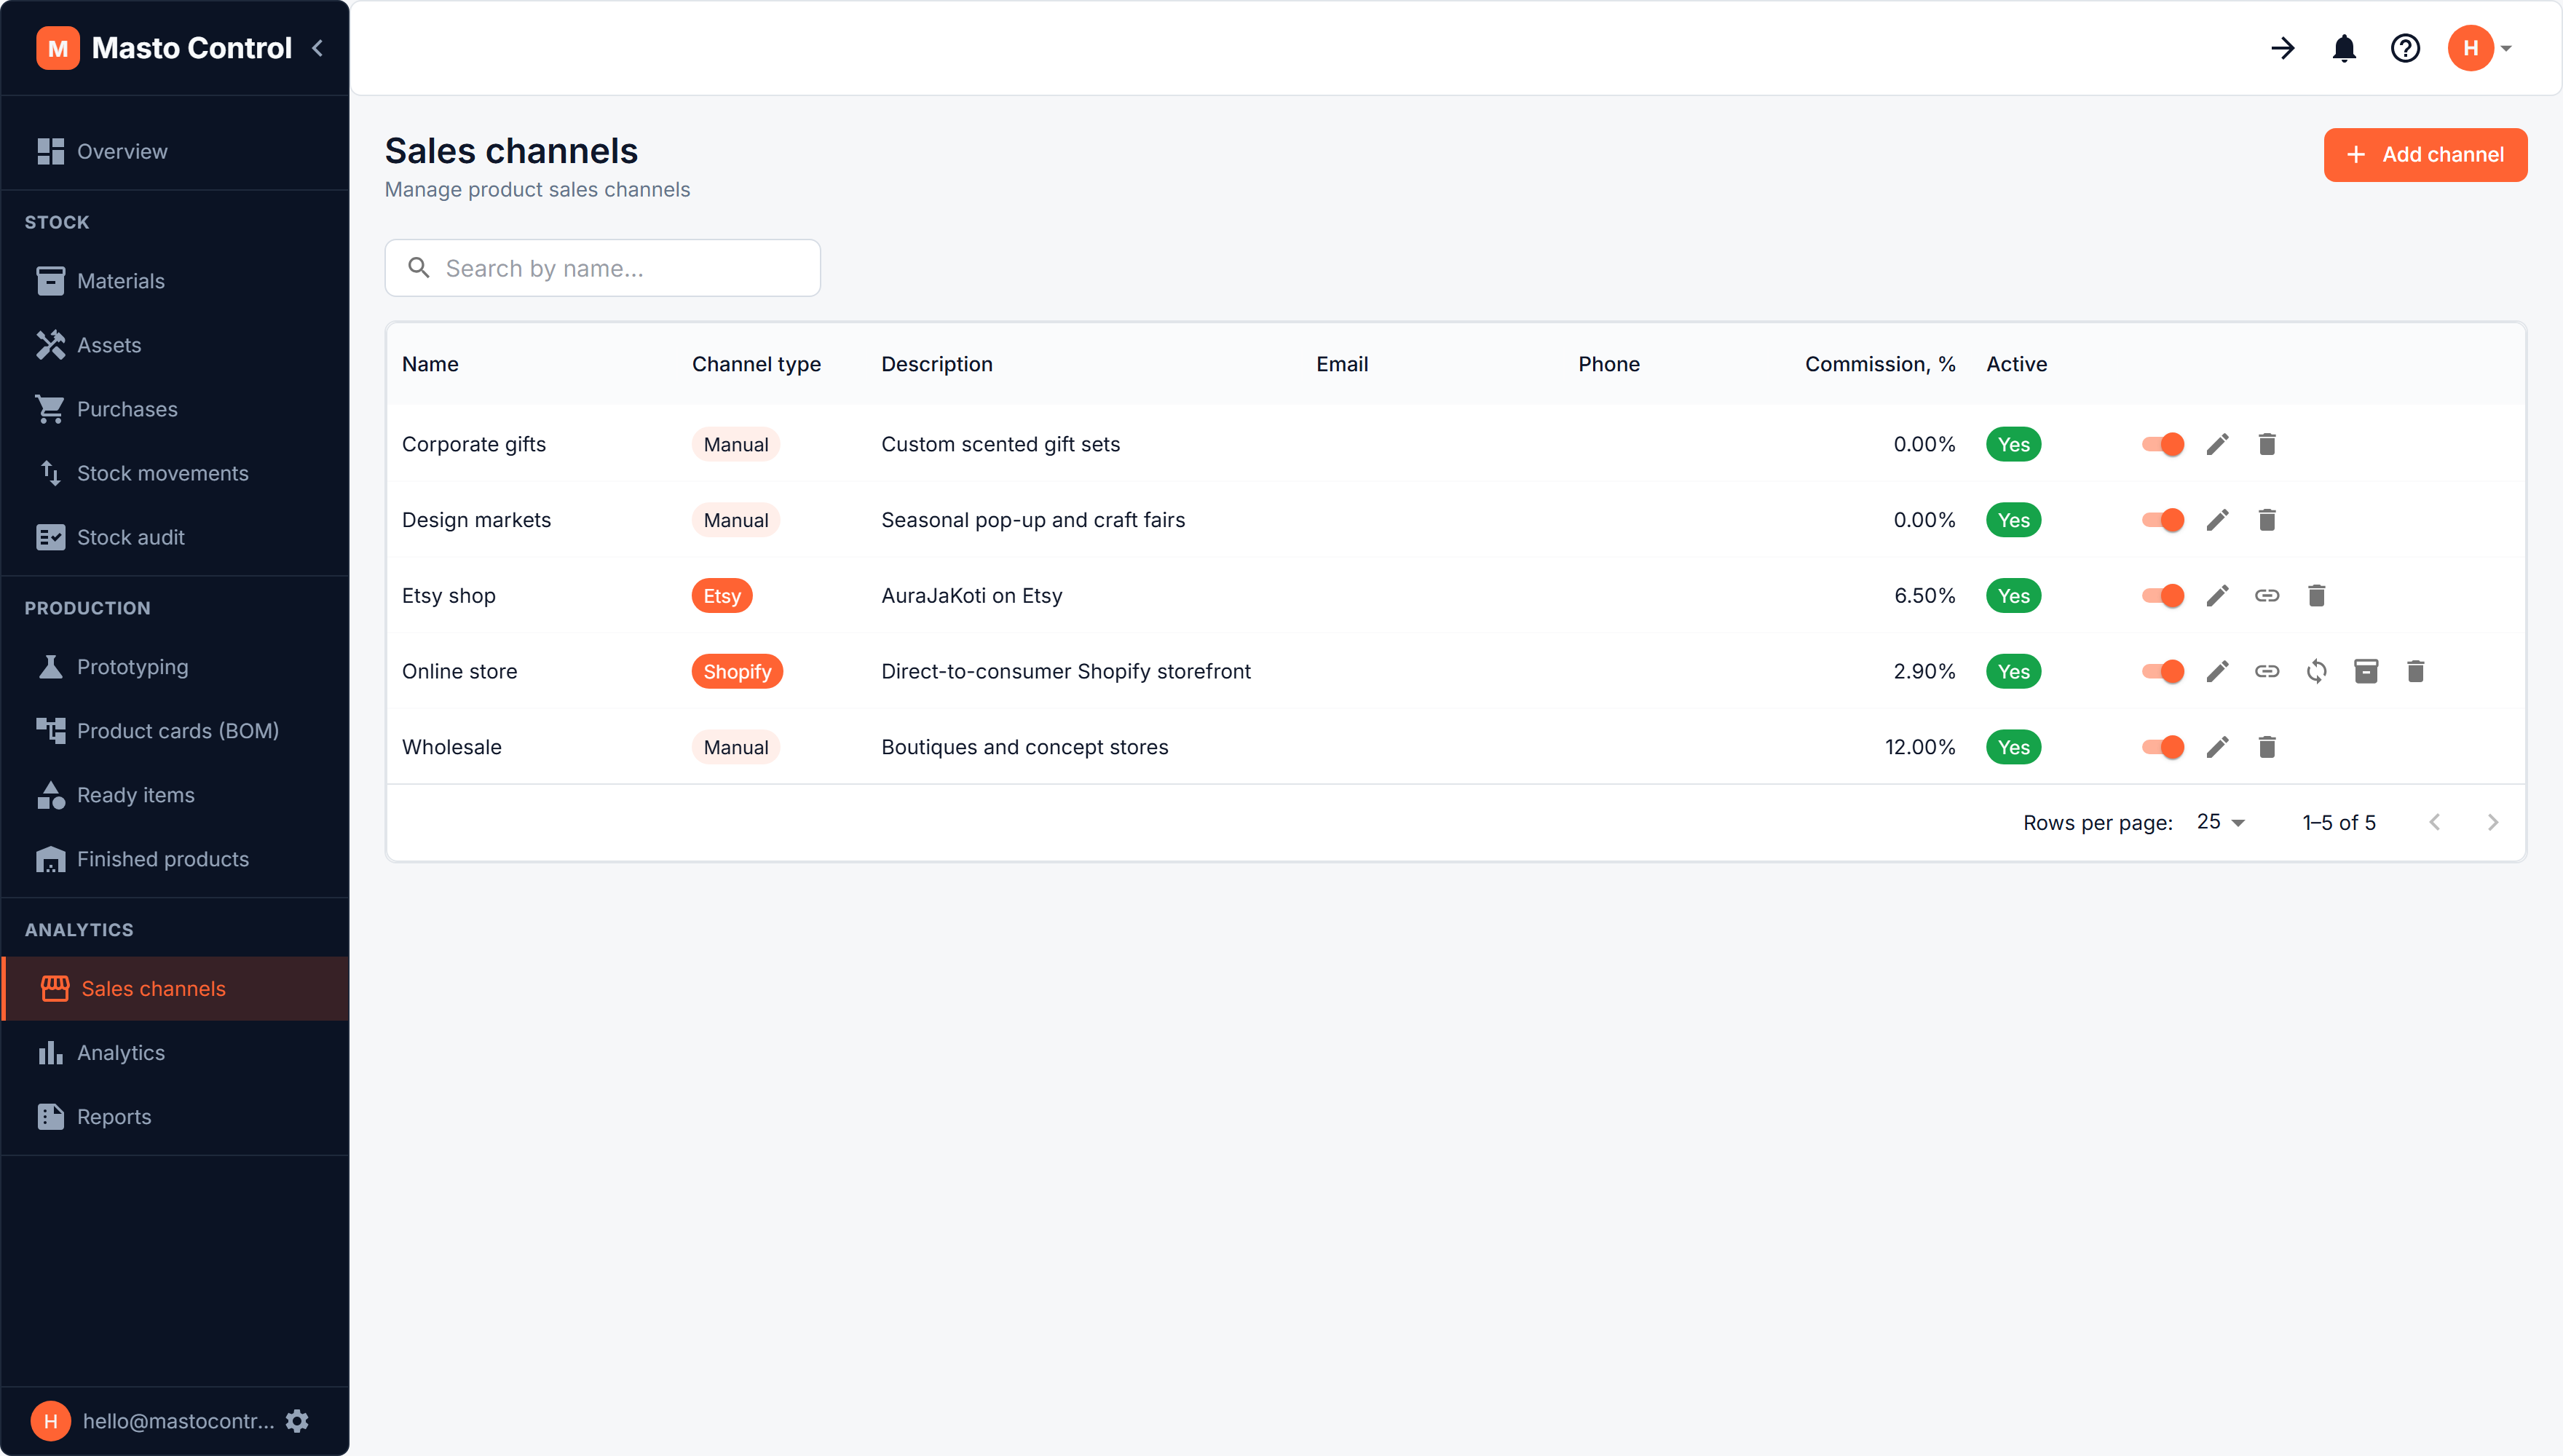Open the link icon for Etsy shop
This screenshot has height=1456, width=2563.
click(x=2267, y=596)
